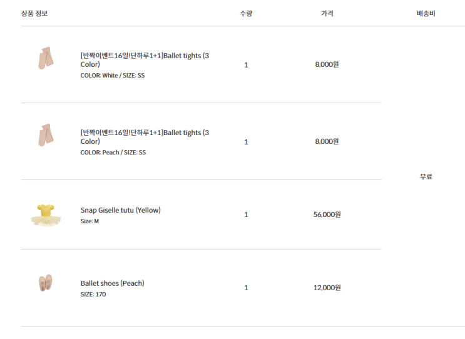This screenshot has width=465, height=339.
Task: Click the 가격 column header
Action: (327, 13)
